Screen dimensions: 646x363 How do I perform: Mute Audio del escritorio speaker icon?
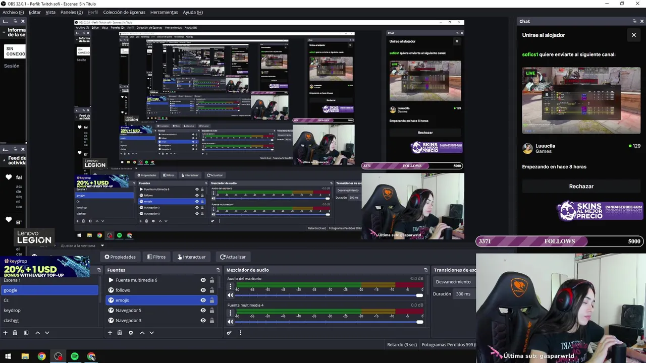(x=231, y=295)
